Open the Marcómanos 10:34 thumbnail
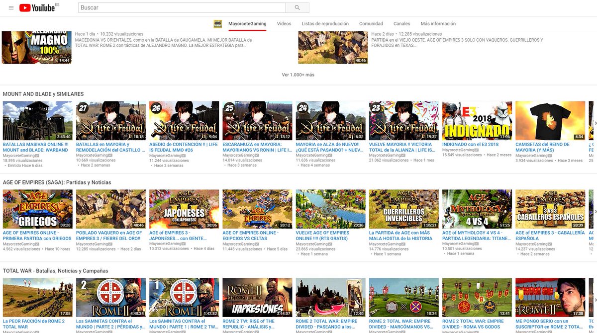 (404, 298)
